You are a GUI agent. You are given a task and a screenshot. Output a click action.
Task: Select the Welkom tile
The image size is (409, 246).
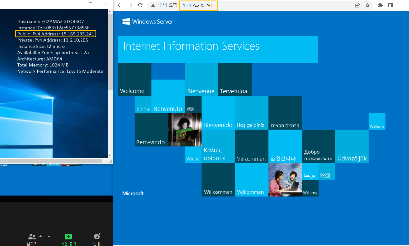[377, 121]
